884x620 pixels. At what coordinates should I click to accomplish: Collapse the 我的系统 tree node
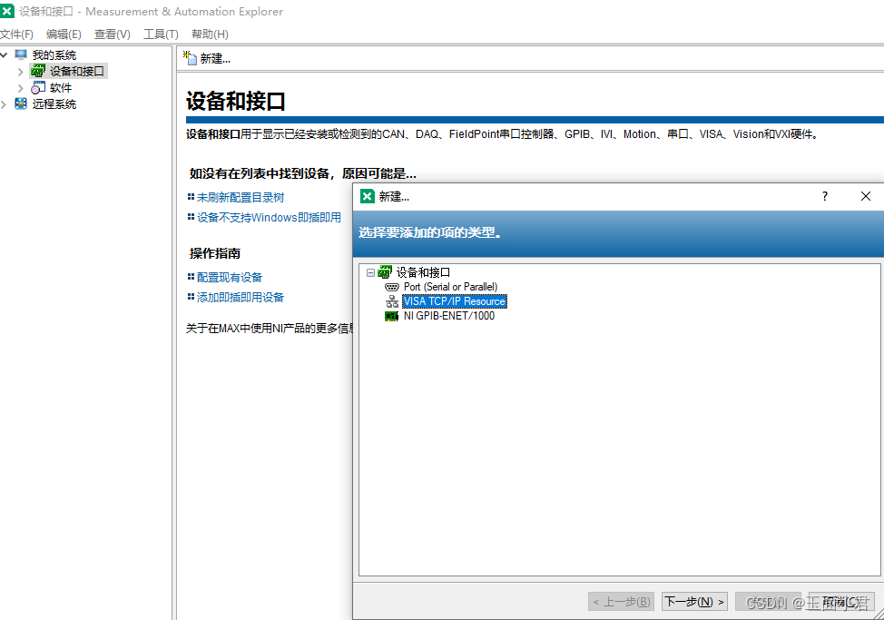5,54
